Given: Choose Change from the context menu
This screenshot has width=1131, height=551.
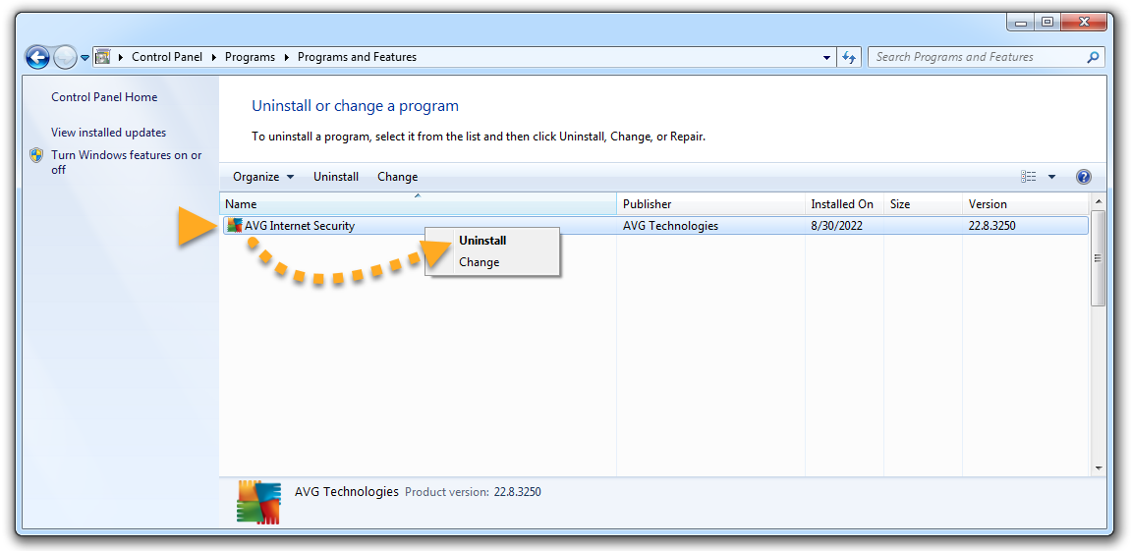Looking at the screenshot, I should 480,262.
